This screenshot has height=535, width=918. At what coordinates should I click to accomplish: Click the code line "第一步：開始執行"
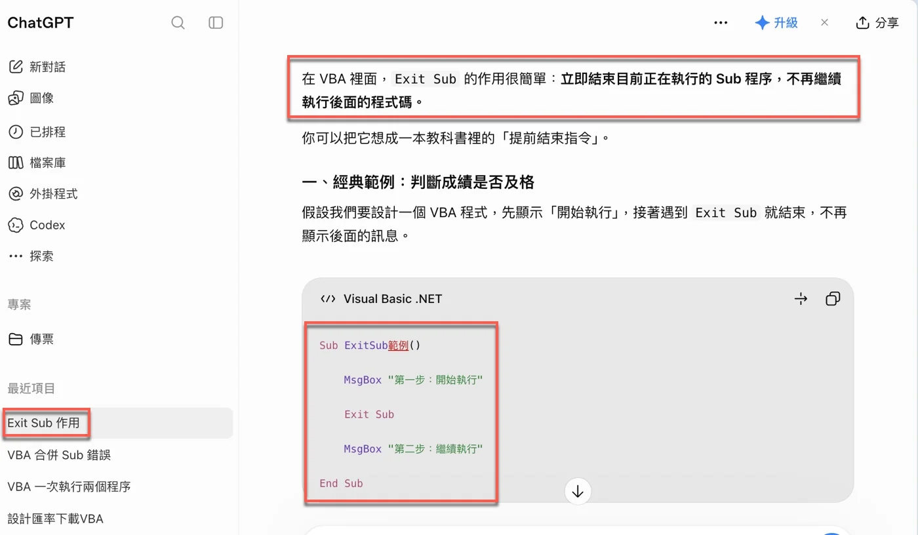(413, 380)
